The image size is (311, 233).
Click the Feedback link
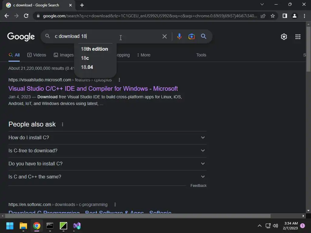pyautogui.click(x=198, y=186)
